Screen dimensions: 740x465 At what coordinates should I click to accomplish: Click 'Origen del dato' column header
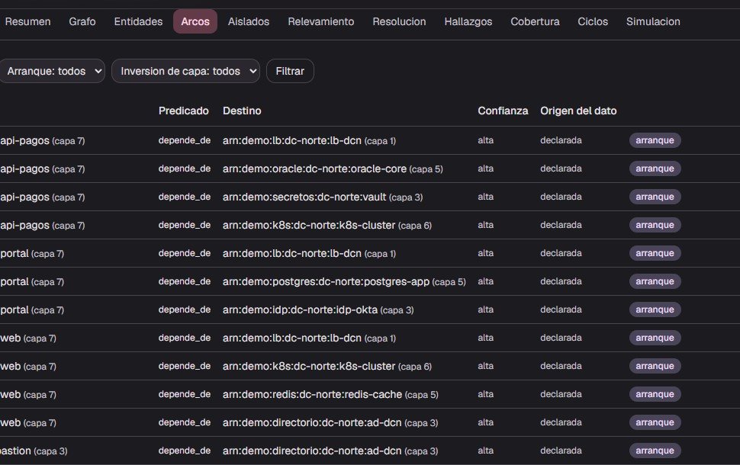click(578, 111)
